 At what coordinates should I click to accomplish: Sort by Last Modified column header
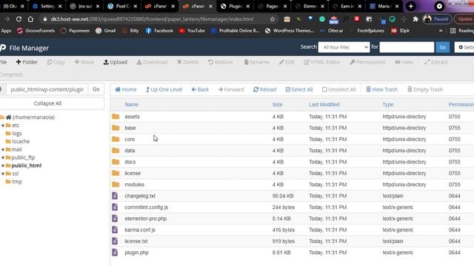pos(324,104)
